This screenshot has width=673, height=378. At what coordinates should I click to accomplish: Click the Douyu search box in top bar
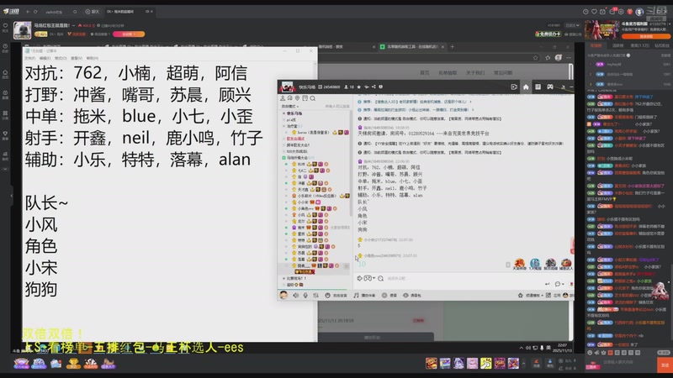(x=60, y=12)
